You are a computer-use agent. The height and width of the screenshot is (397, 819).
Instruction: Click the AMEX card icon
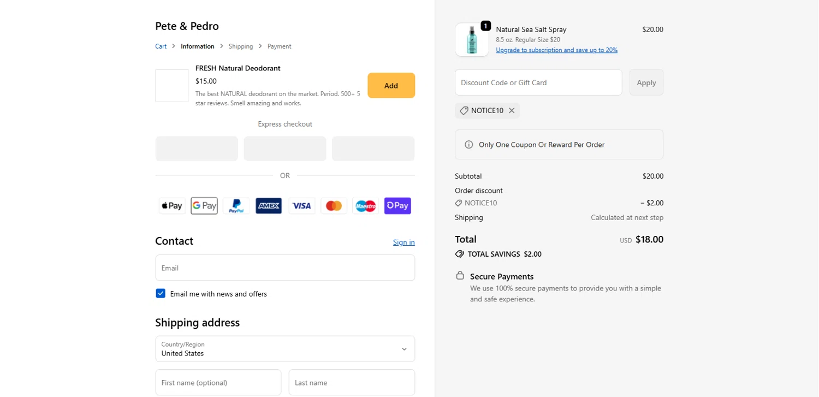[269, 206]
